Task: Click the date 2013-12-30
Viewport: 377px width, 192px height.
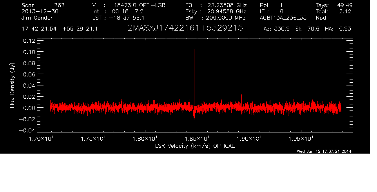Action: [x=40, y=11]
